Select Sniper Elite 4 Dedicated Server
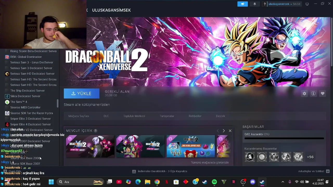 coord(30,124)
